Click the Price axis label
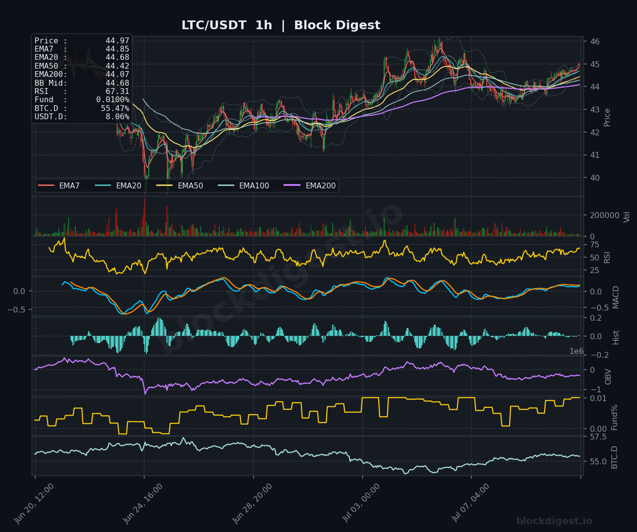This screenshot has height=532, width=637. click(607, 117)
